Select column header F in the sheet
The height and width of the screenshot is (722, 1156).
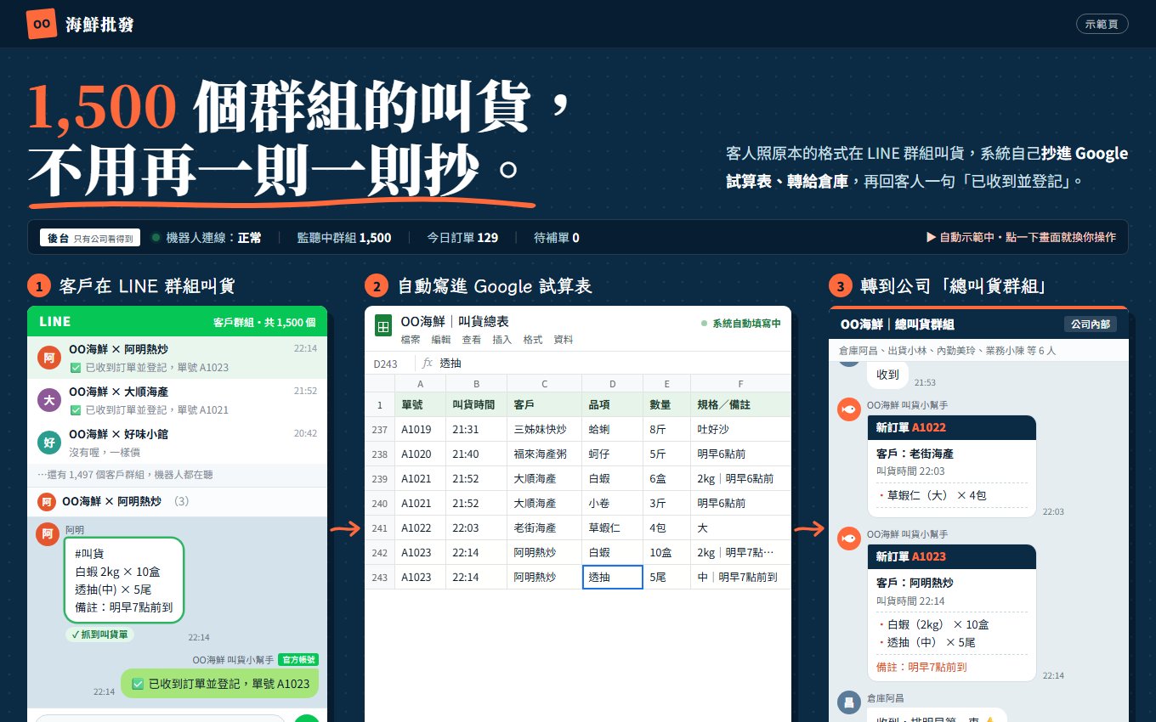click(740, 383)
